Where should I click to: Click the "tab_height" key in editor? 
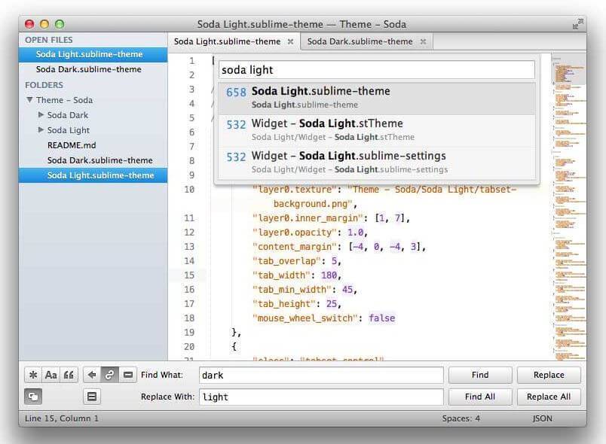[x=284, y=304]
